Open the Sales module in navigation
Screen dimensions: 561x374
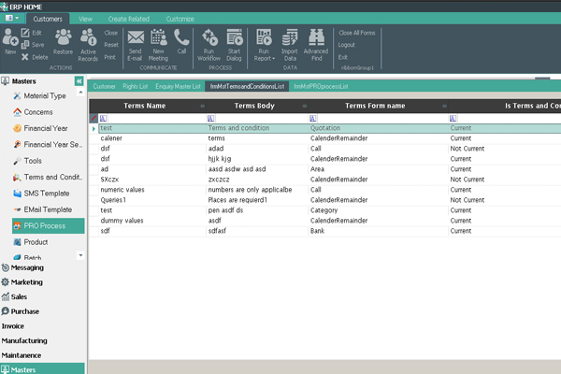pyautogui.click(x=19, y=296)
